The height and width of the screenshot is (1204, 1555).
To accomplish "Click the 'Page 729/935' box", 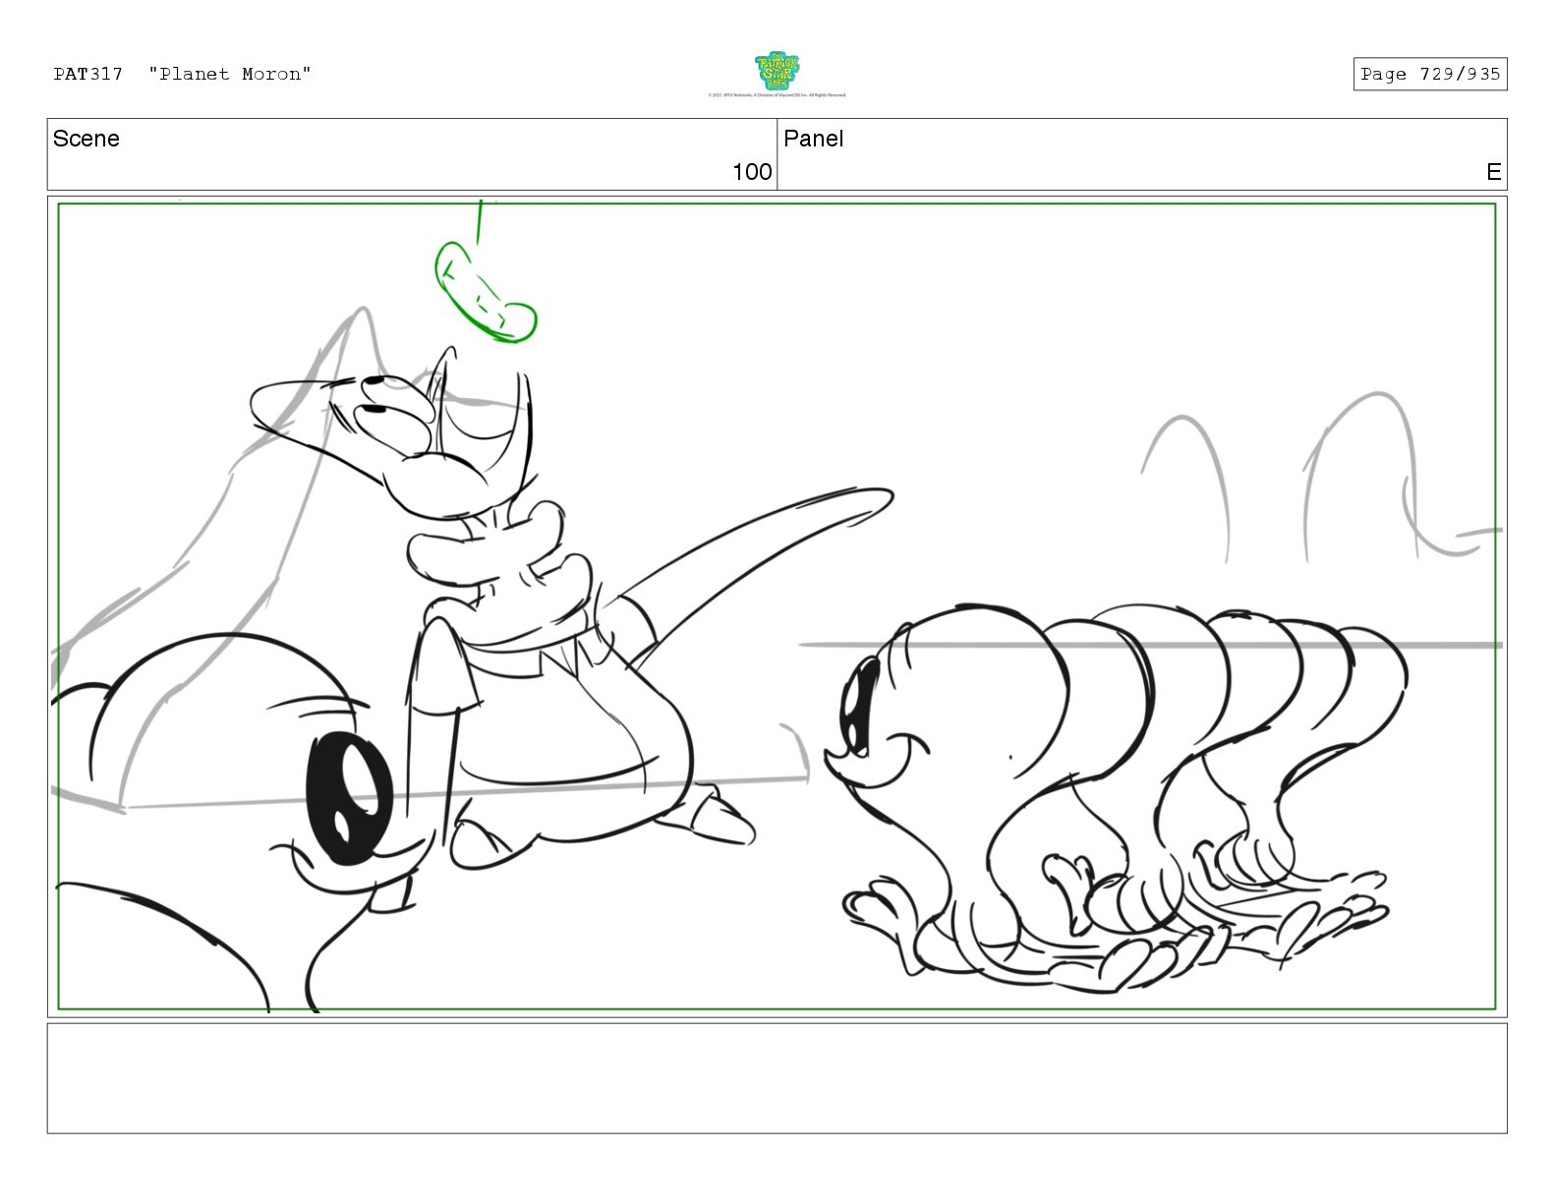I will click(x=1429, y=74).
